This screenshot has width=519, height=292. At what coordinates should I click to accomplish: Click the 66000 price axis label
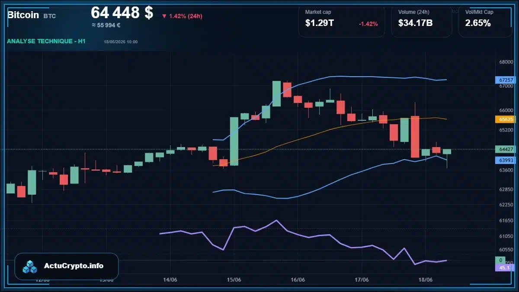(x=506, y=111)
